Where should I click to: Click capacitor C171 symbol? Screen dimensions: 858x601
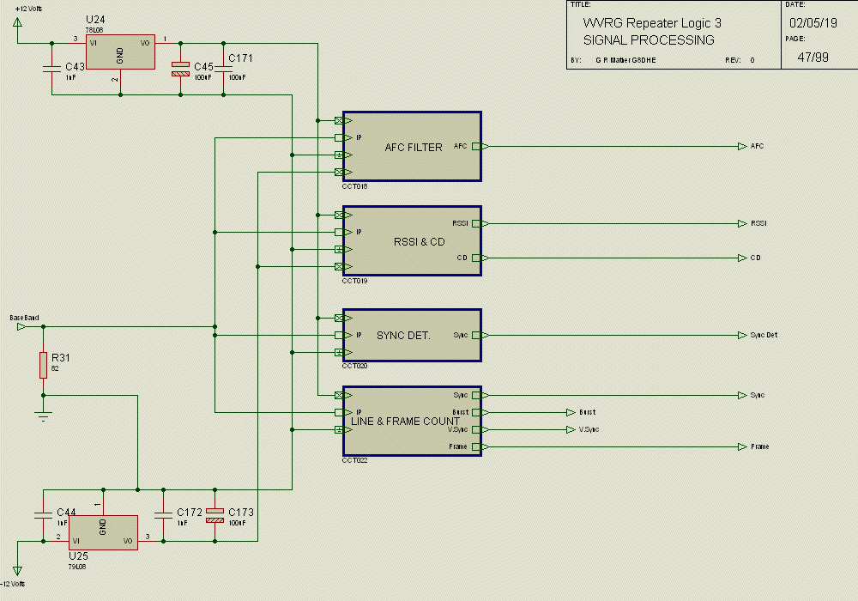pyautogui.click(x=223, y=69)
